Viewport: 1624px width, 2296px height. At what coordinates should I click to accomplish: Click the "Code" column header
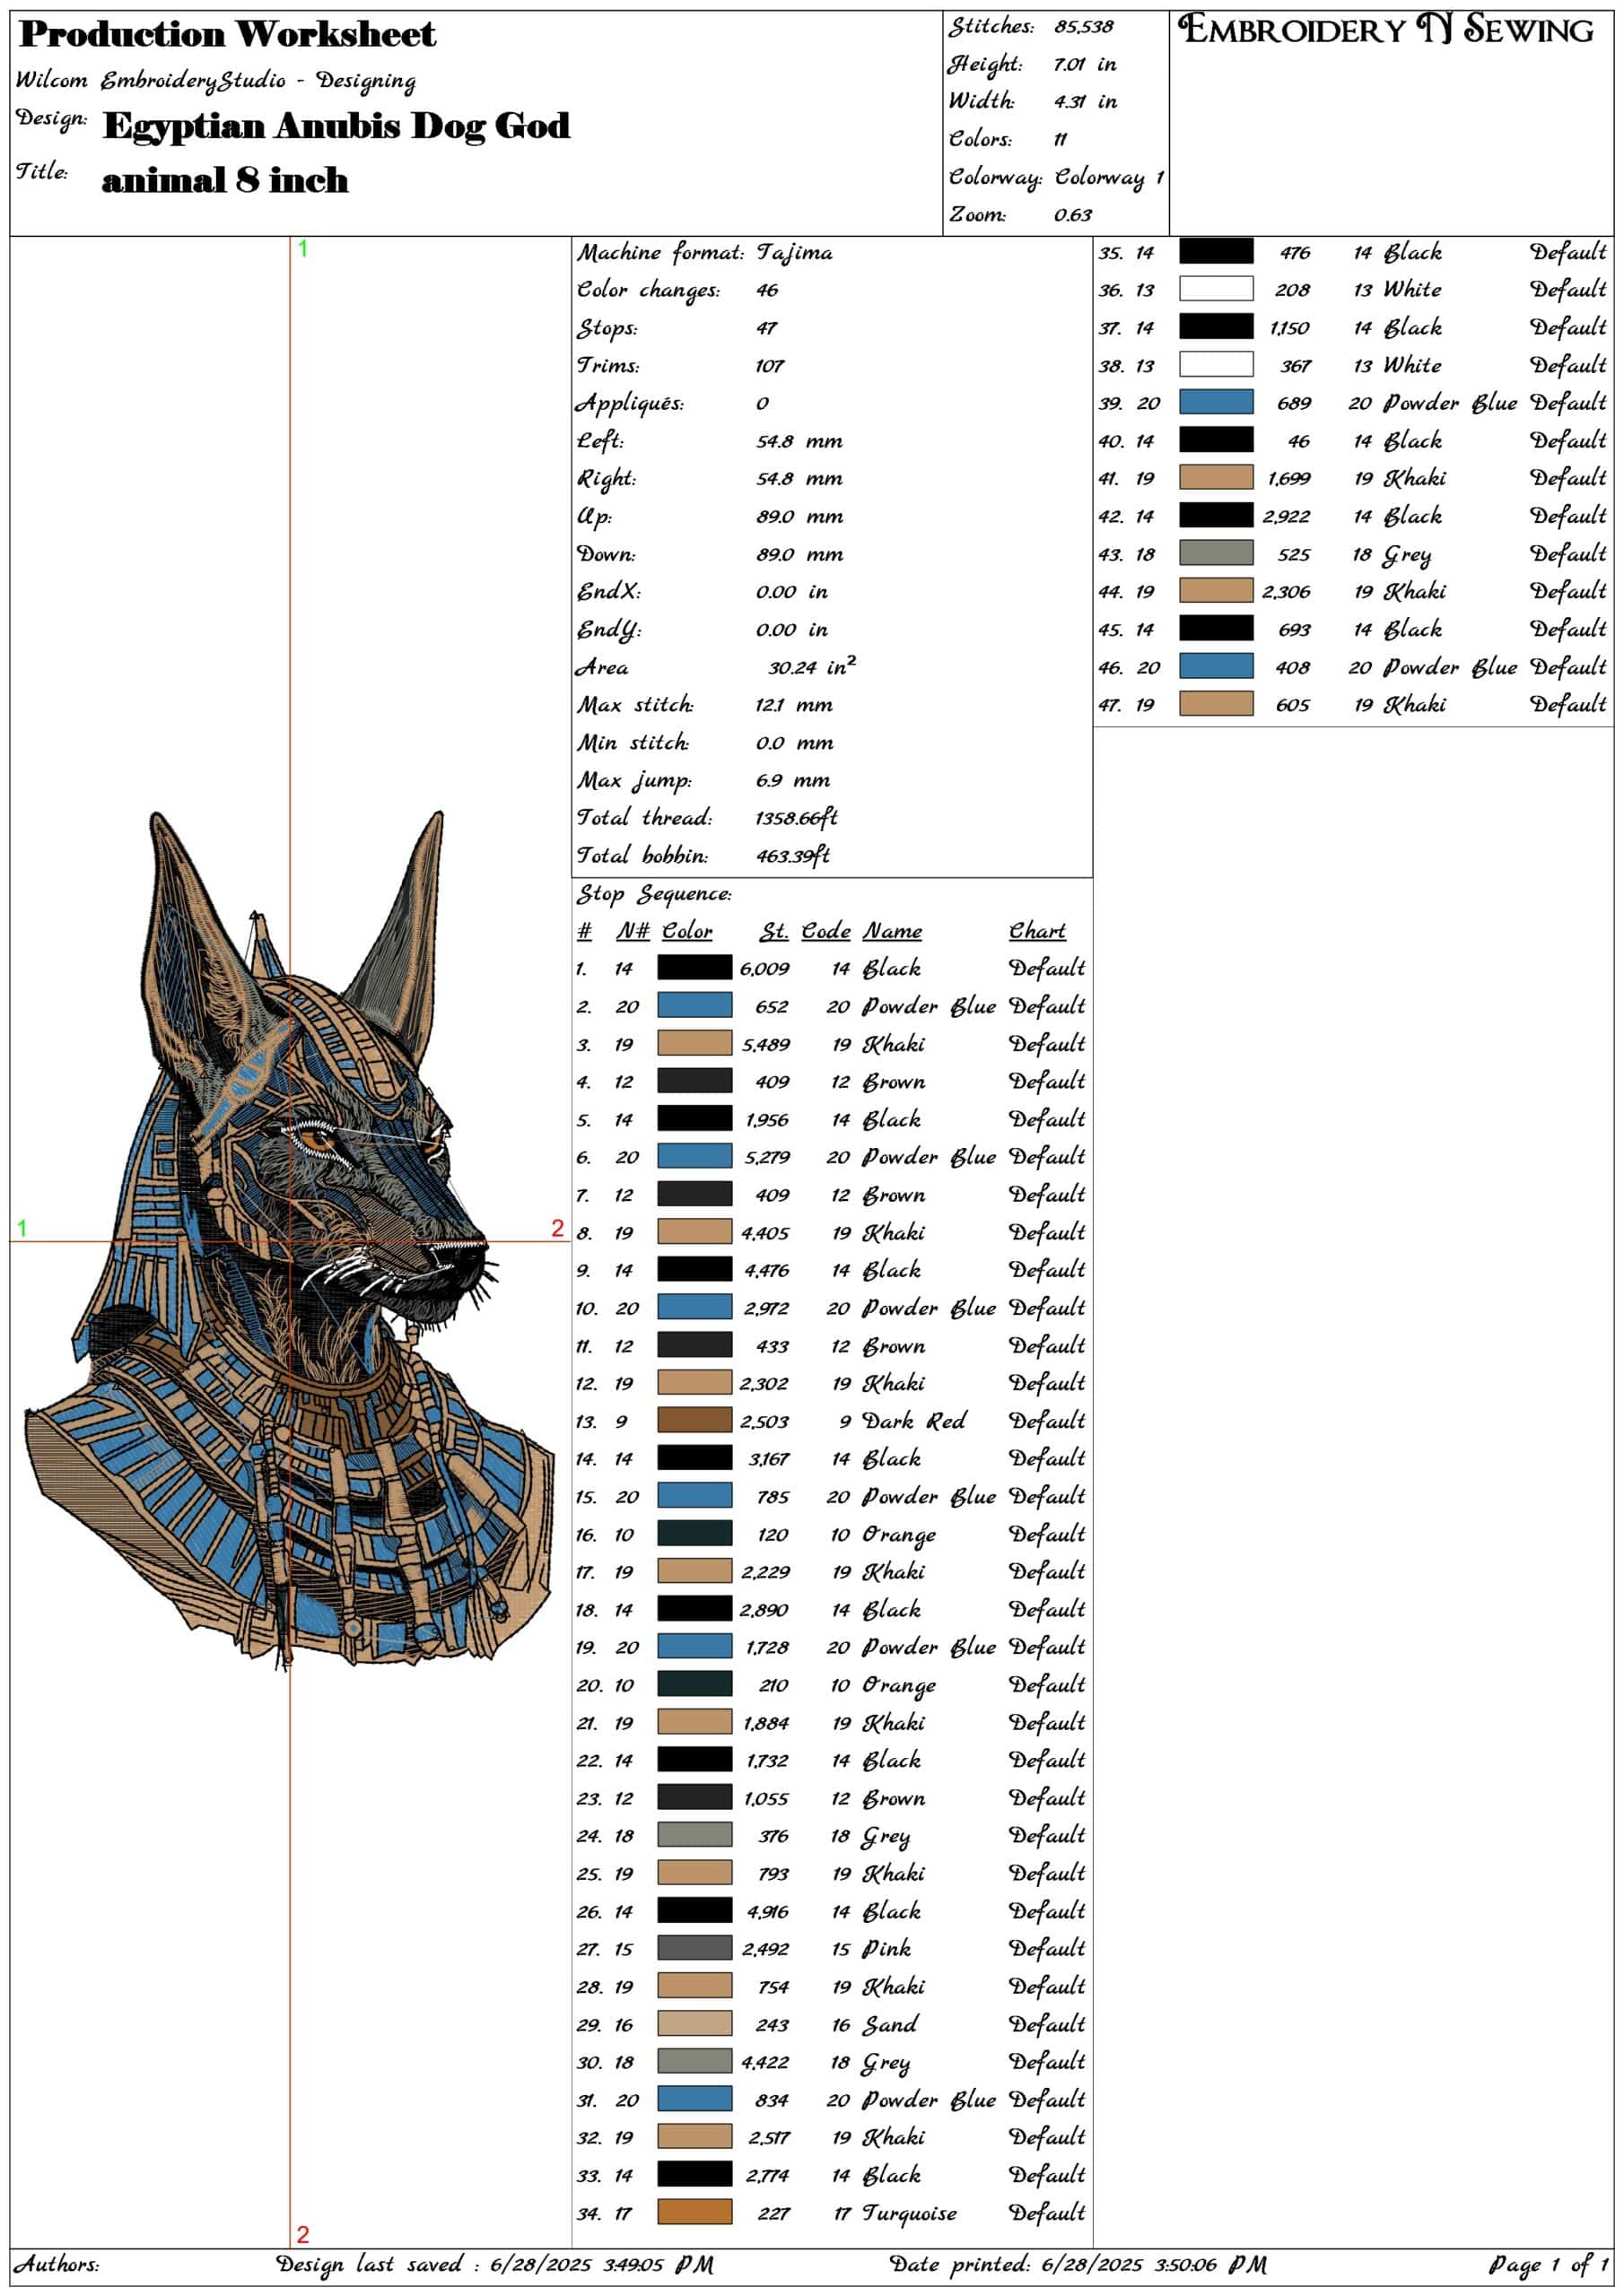click(825, 931)
